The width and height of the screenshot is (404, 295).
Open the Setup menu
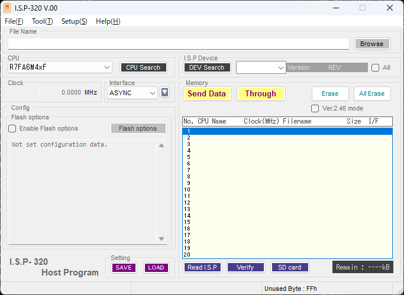click(74, 21)
